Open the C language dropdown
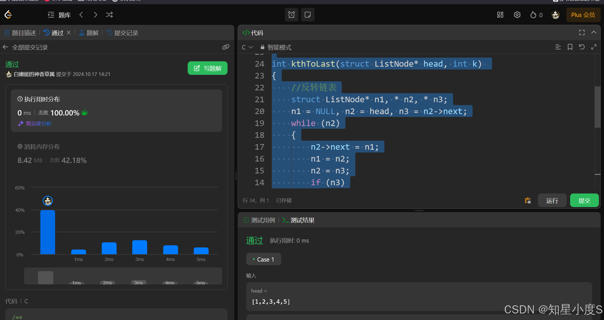The image size is (604, 320). [x=247, y=47]
